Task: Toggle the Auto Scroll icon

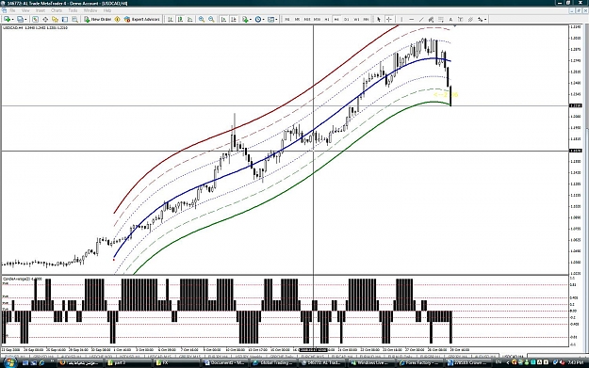Action: [223, 19]
